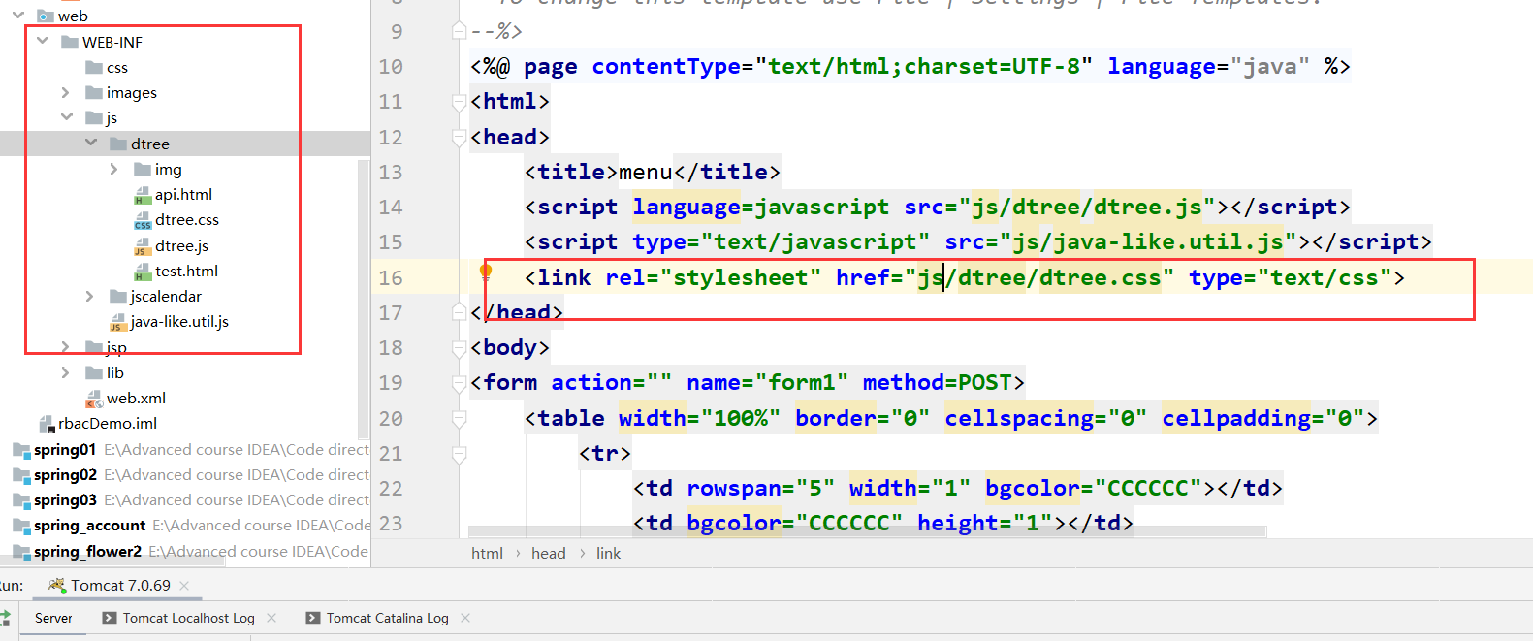This screenshot has width=1533, height=641.
Task: Click the dtree folder icon
Action: (118, 144)
